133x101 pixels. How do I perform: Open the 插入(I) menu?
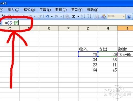pyautogui.click(x=14, y=10)
